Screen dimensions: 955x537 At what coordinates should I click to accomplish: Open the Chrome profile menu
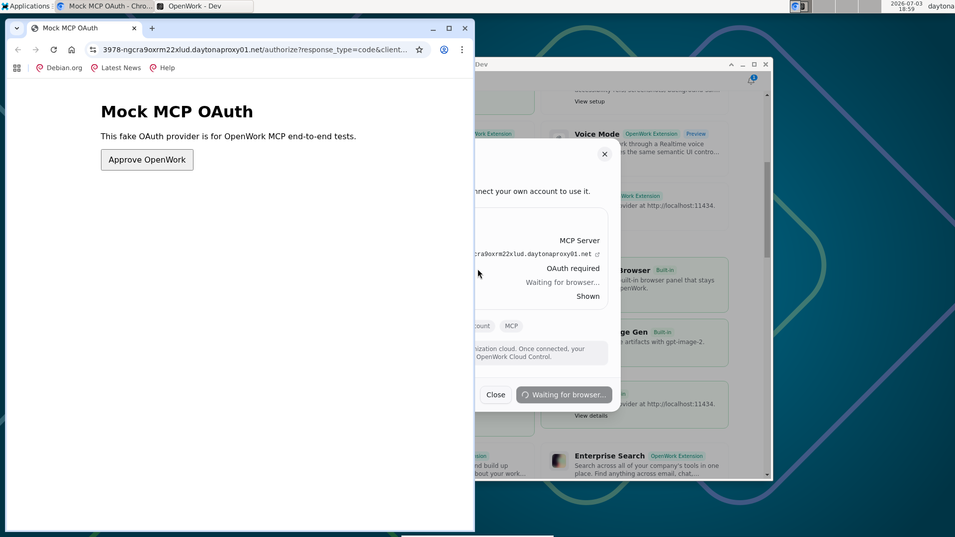444,50
